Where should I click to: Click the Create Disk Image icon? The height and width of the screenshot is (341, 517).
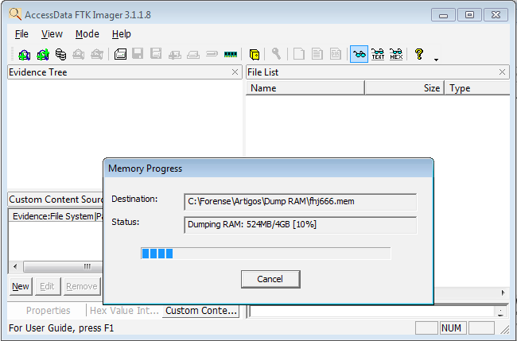coord(120,54)
